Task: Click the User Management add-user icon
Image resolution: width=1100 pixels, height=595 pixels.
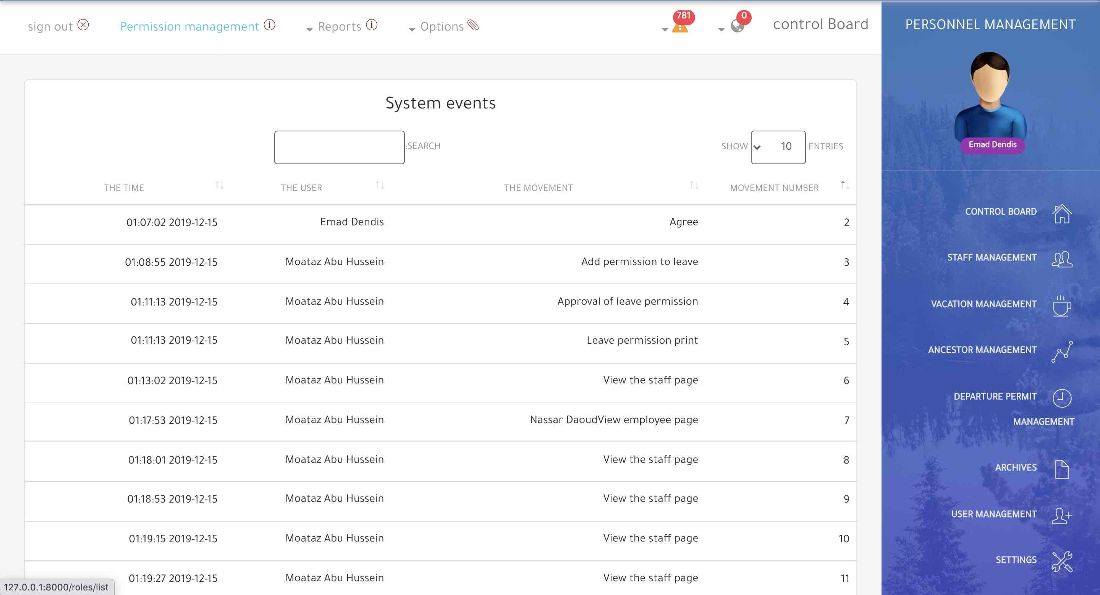Action: [x=1061, y=515]
